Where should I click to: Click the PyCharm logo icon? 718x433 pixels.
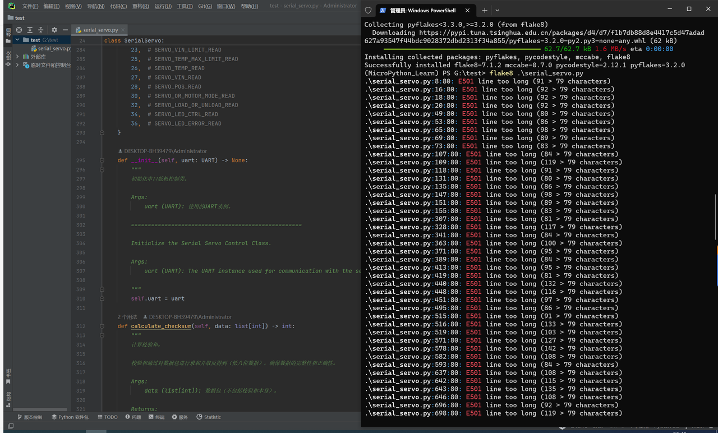tap(11, 6)
